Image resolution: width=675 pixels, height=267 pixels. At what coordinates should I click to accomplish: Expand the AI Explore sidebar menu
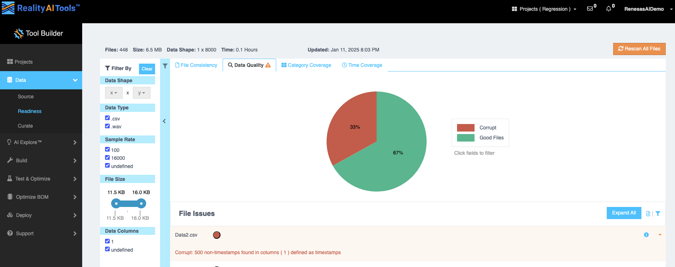pos(41,142)
